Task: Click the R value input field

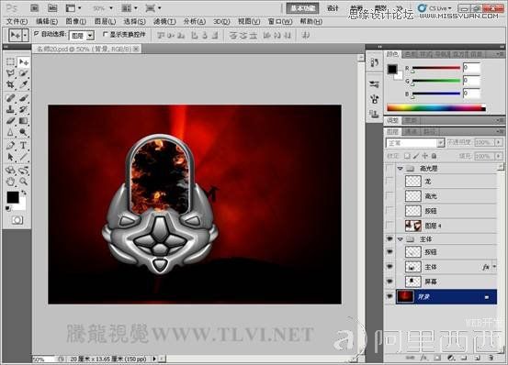Action: click(x=471, y=68)
